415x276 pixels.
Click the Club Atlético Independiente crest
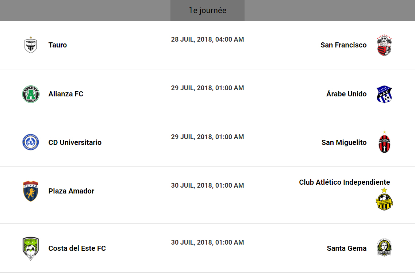(384, 199)
